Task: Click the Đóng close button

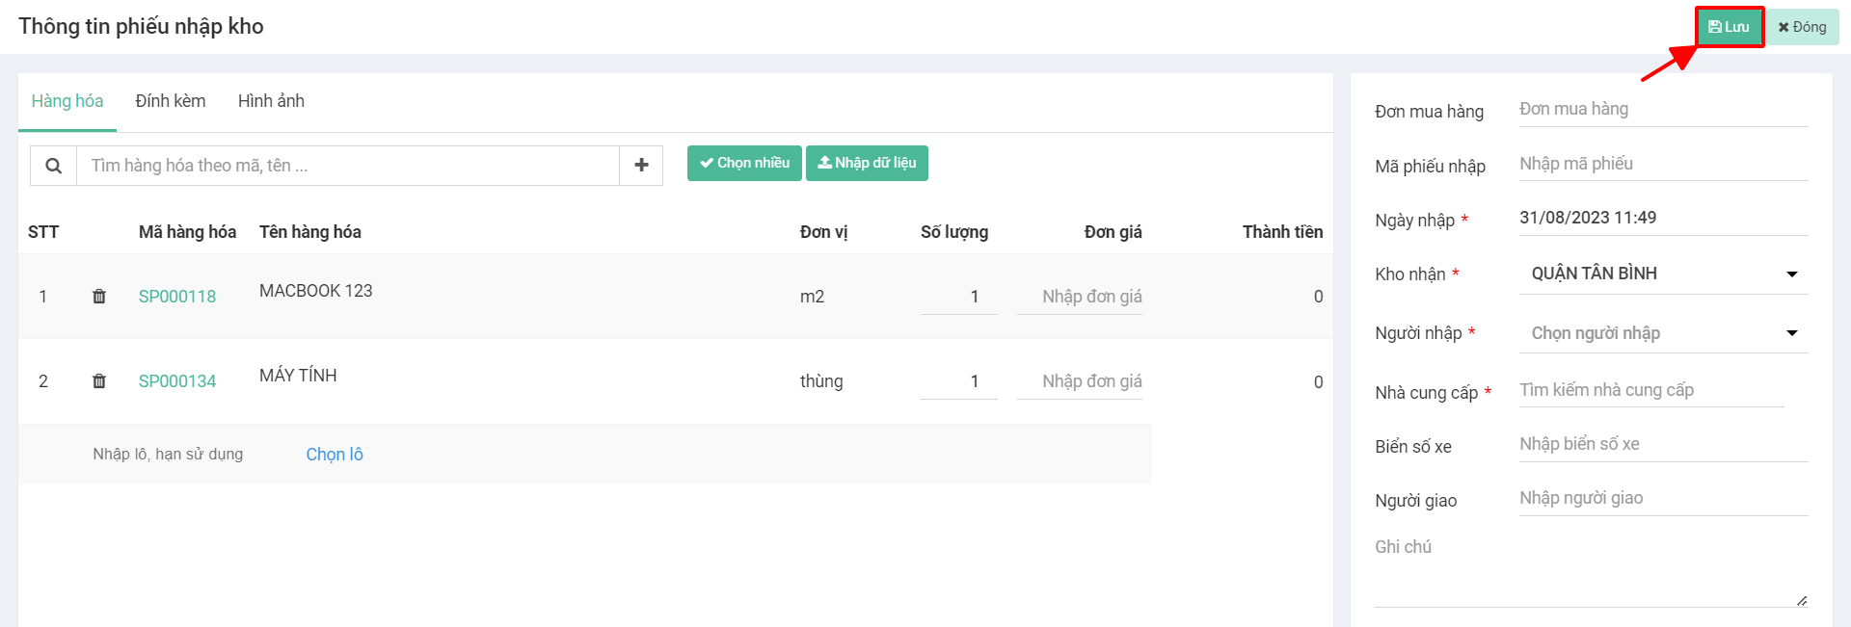Action: click(x=1802, y=27)
